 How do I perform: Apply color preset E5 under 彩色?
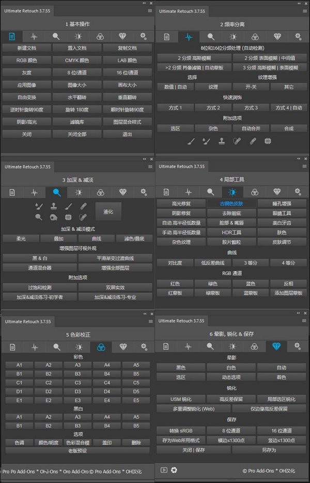(136, 401)
